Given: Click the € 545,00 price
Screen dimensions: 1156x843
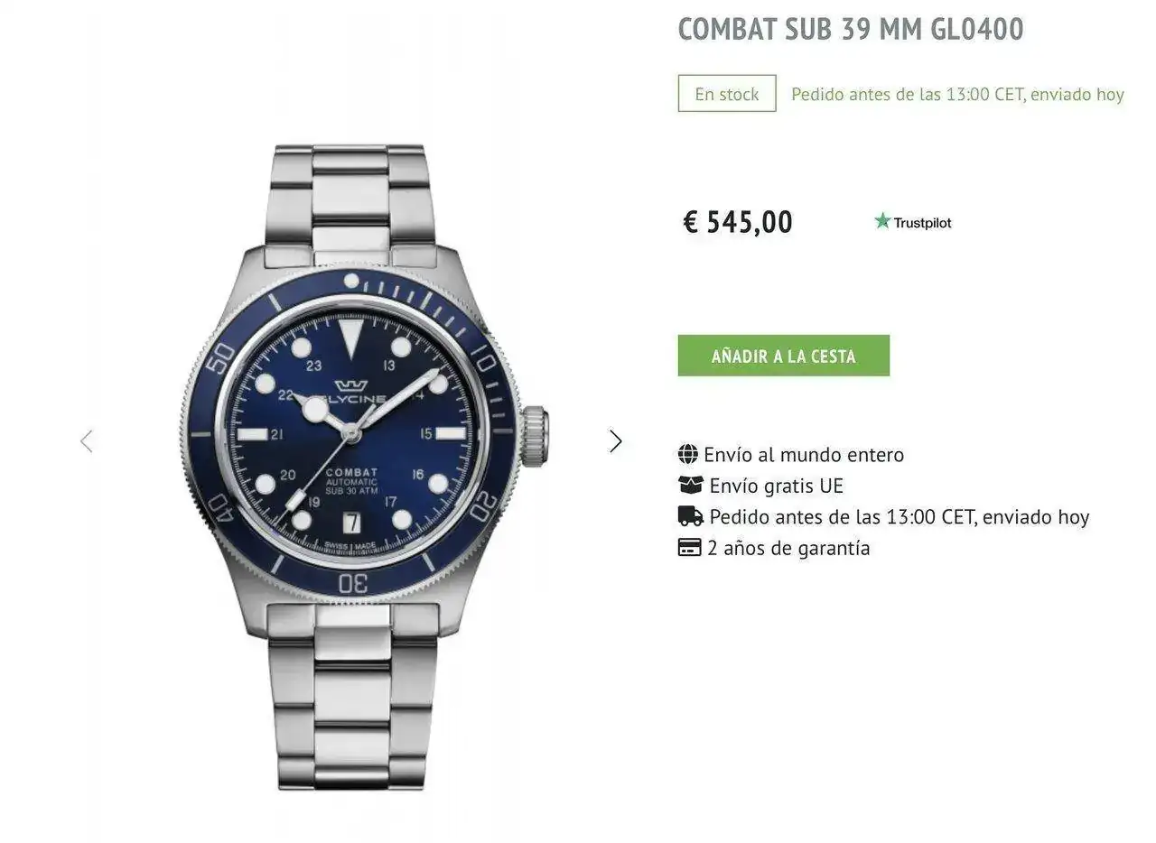Looking at the screenshot, I should pos(738,221).
